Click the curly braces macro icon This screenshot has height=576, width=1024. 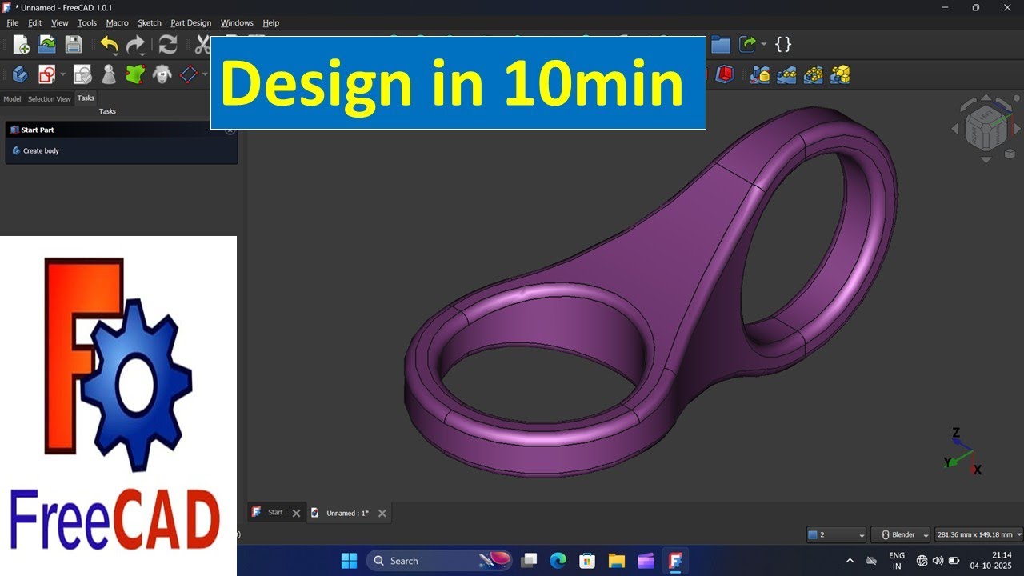click(783, 45)
